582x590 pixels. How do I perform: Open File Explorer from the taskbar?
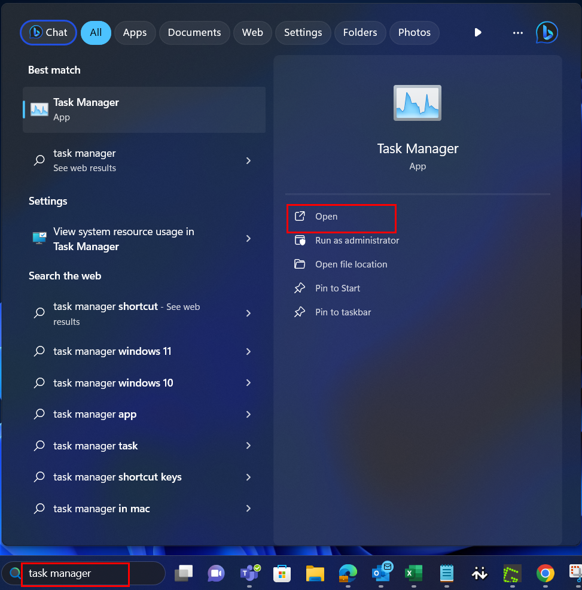(315, 573)
